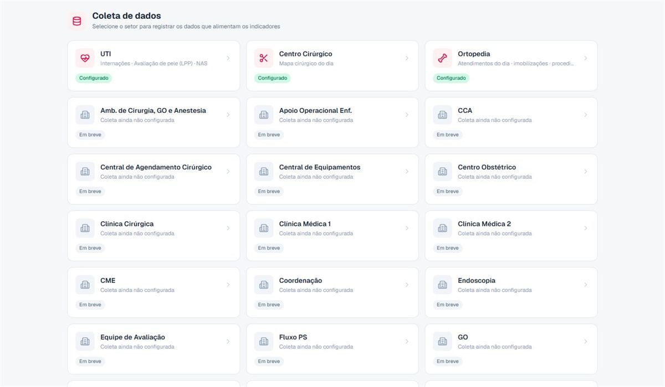Click the chevron on Endoscopia card
This screenshot has height=387, width=665.
tap(586, 285)
